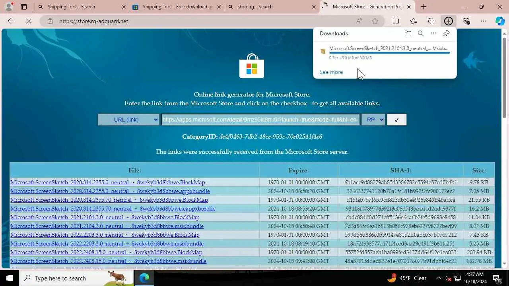The height and width of the screenshot is (286, 509).
Task: Click the SHA-1 column header
Action: (x=401, y=170)
